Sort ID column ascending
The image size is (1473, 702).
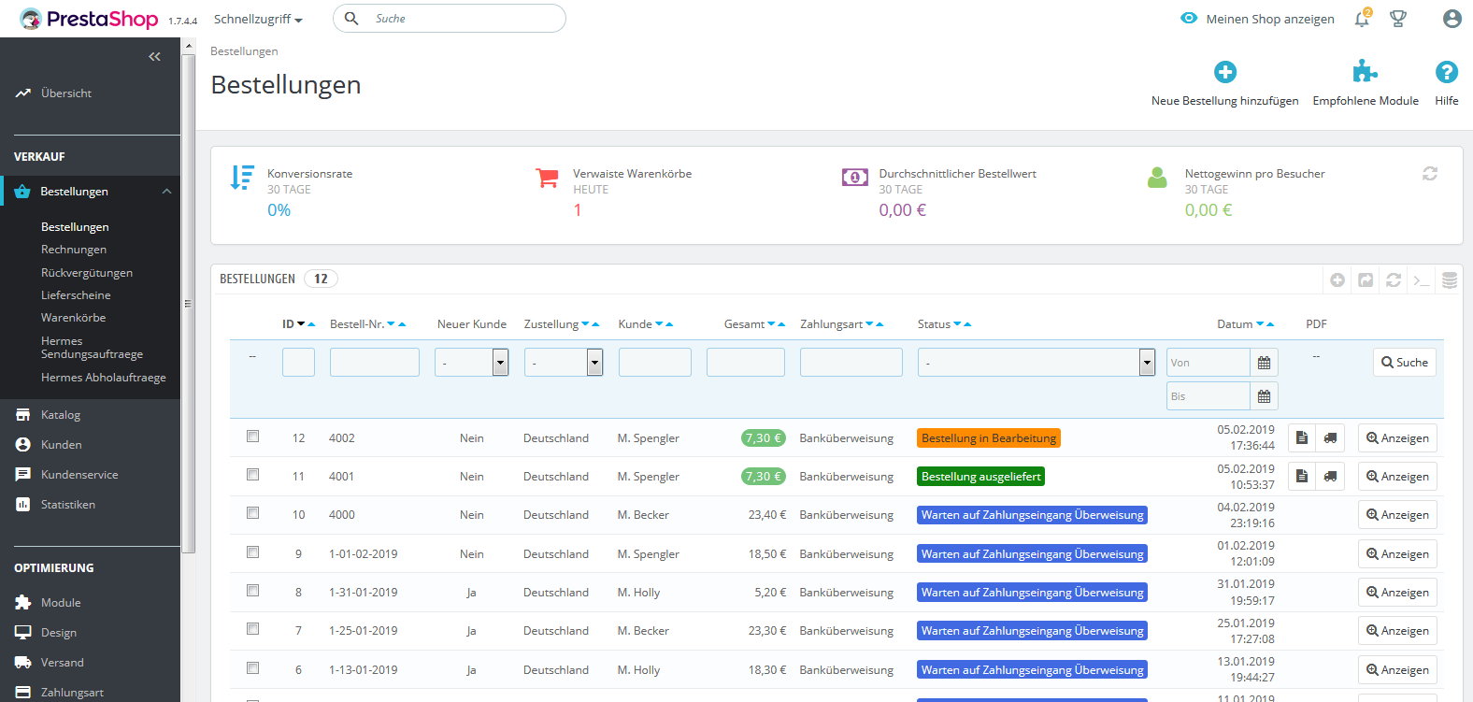311,324
